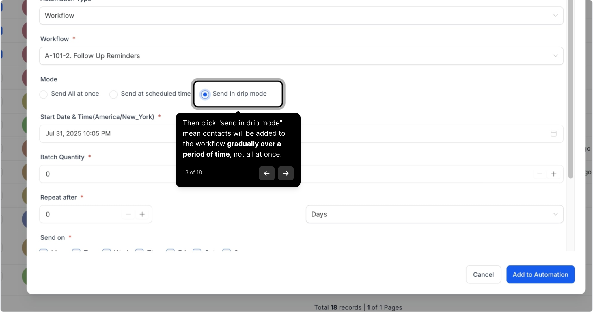Click into the Batch Quantity number field
Image resolution: width=593 pixels, height=312 pixels.
coord(110,174)
